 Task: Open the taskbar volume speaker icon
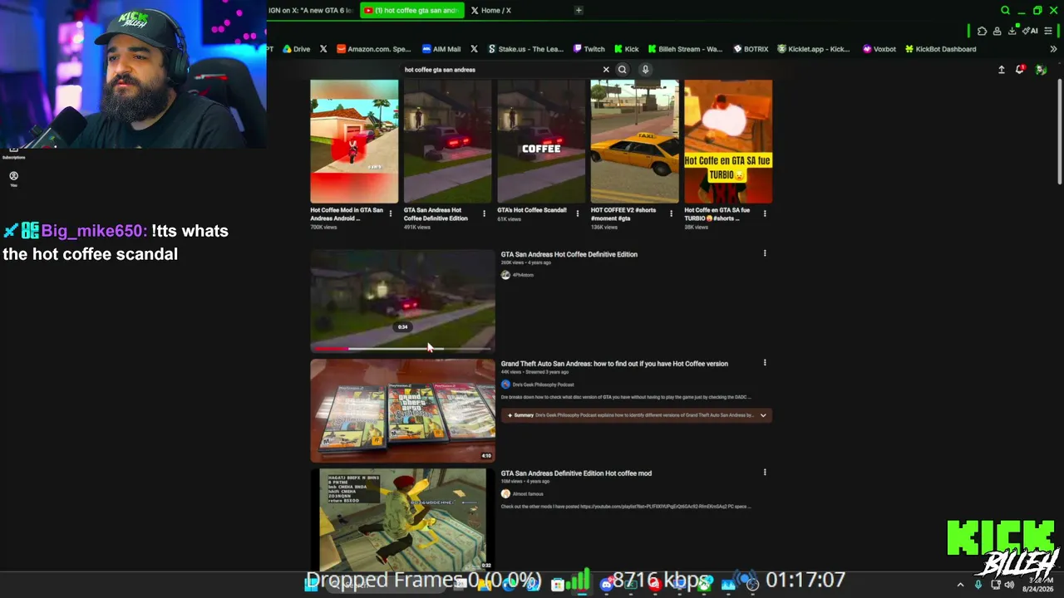tap(1010, 585)
